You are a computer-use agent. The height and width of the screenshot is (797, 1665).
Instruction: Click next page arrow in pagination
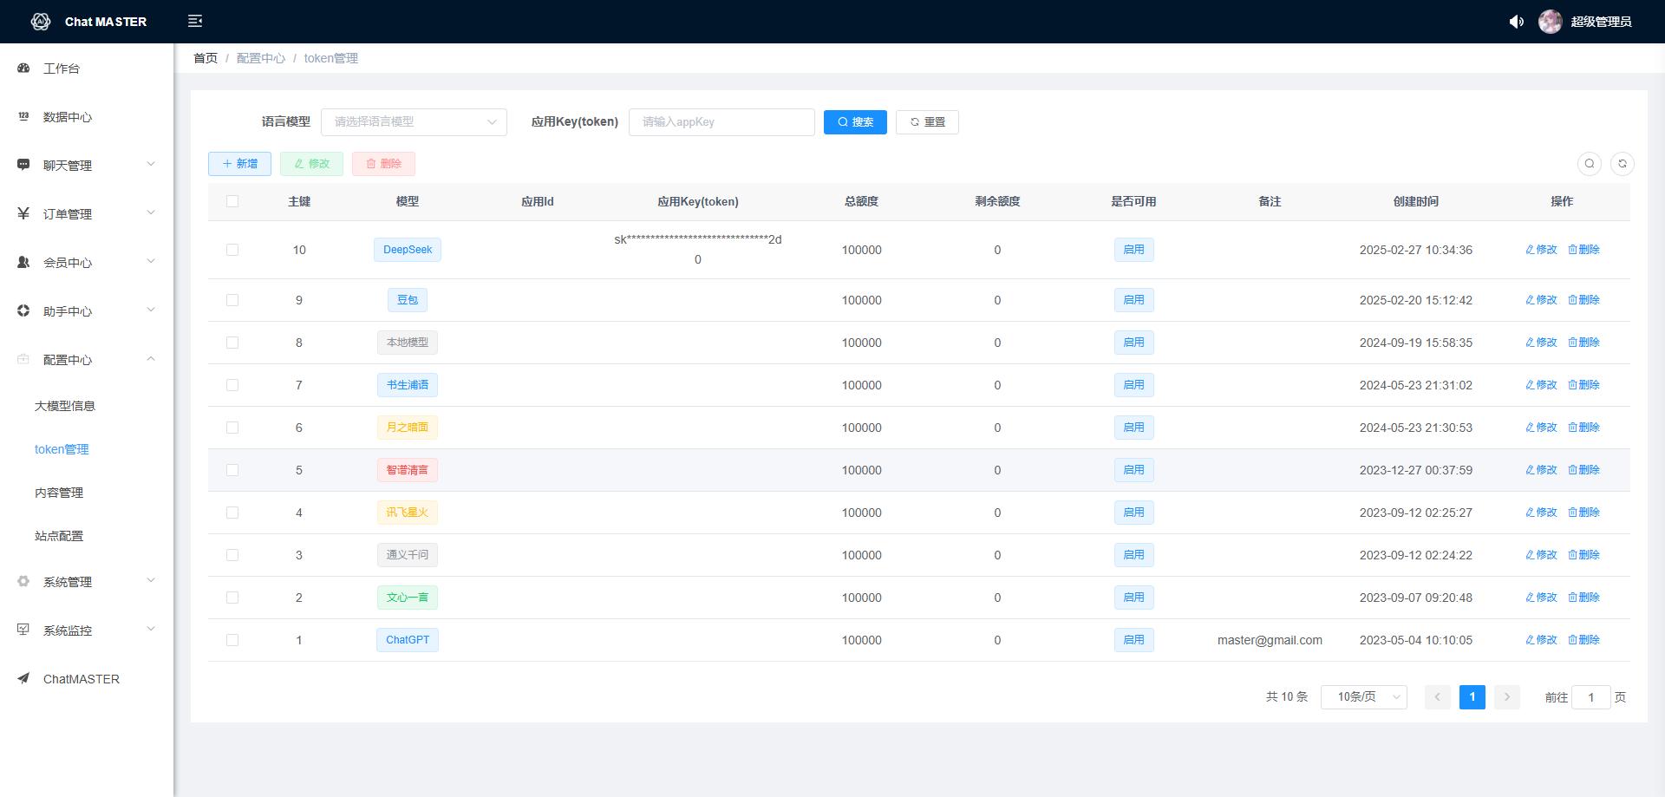(1506, 697)
